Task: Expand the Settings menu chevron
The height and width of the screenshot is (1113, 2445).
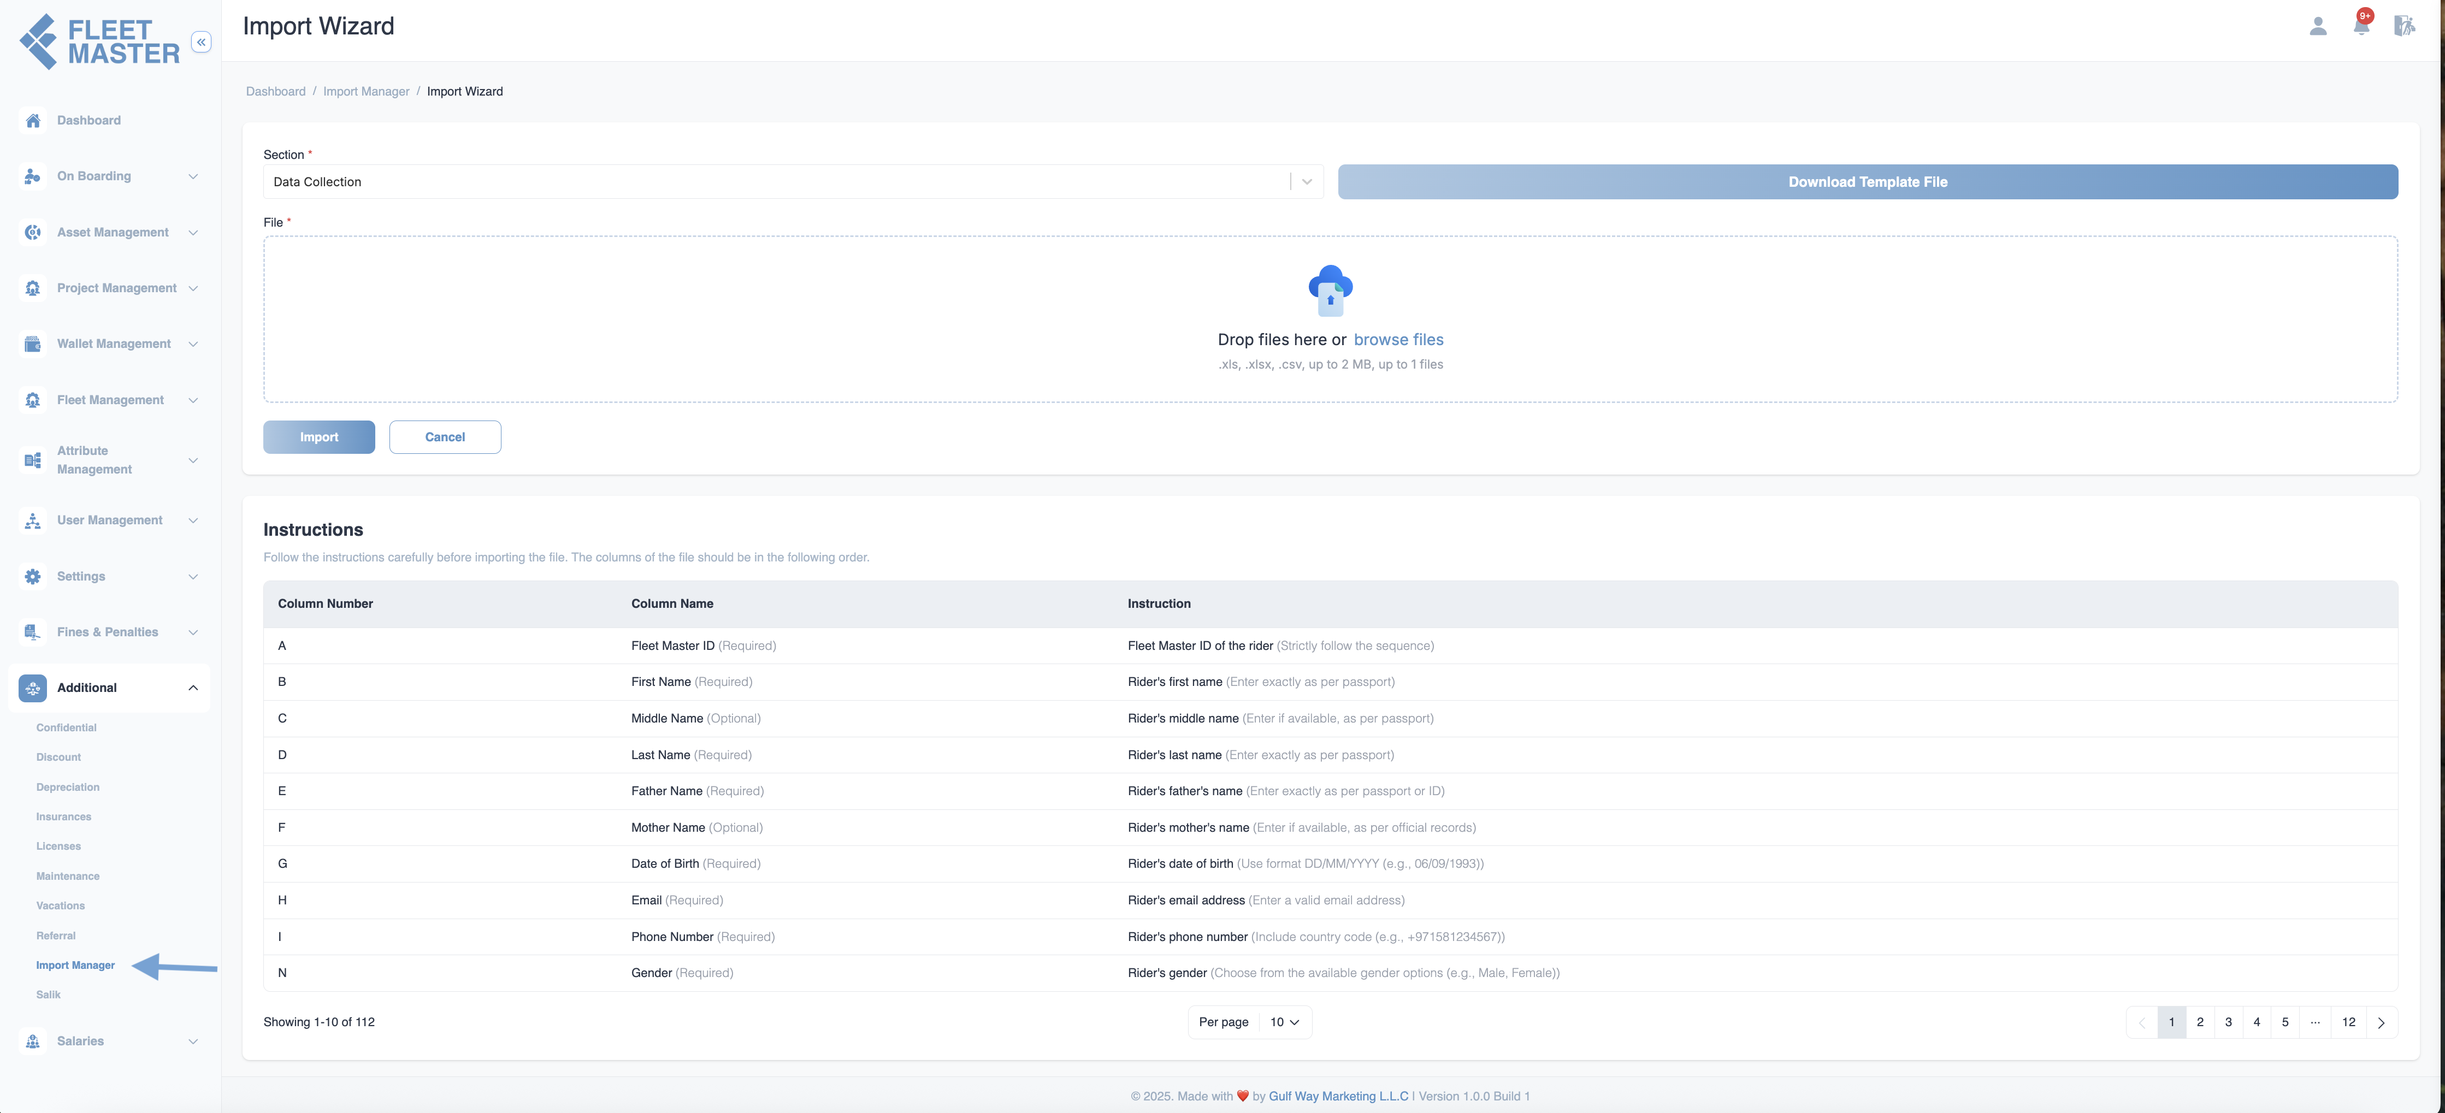Action: click(193, 577)
